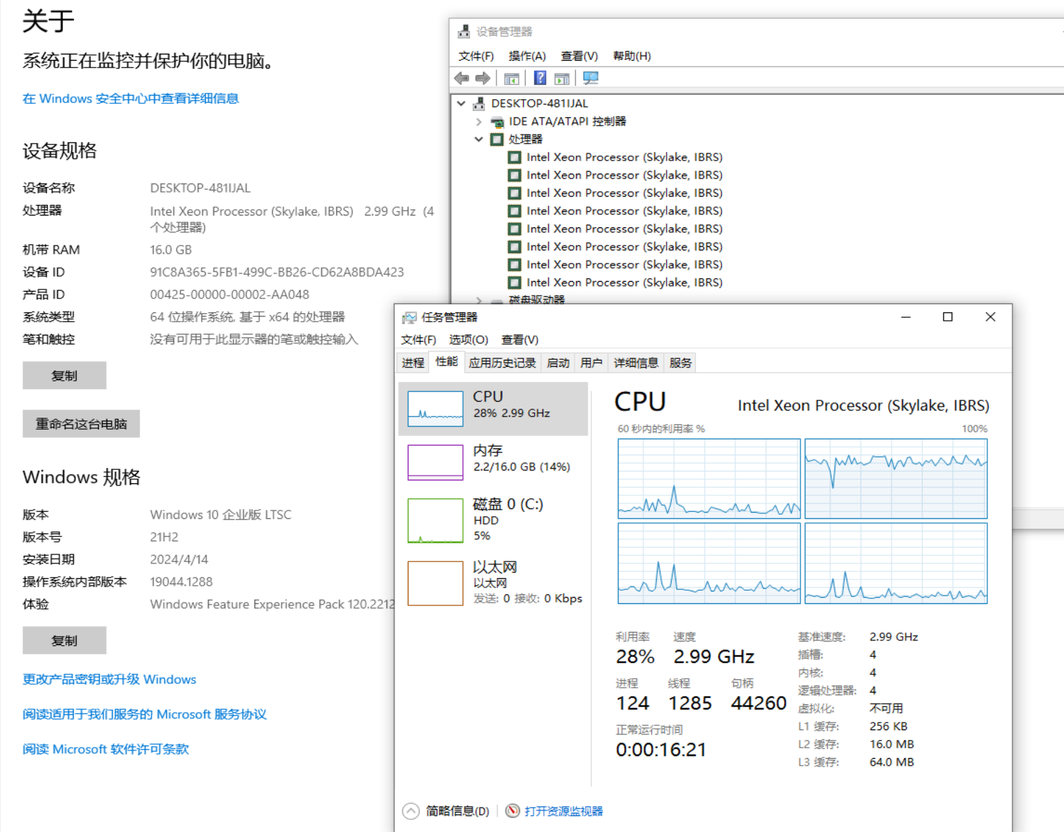Viewport: 1064px width, 832px height.
Task: Open 帮助(H) menu in Device Manager
Action: (632, 56)
